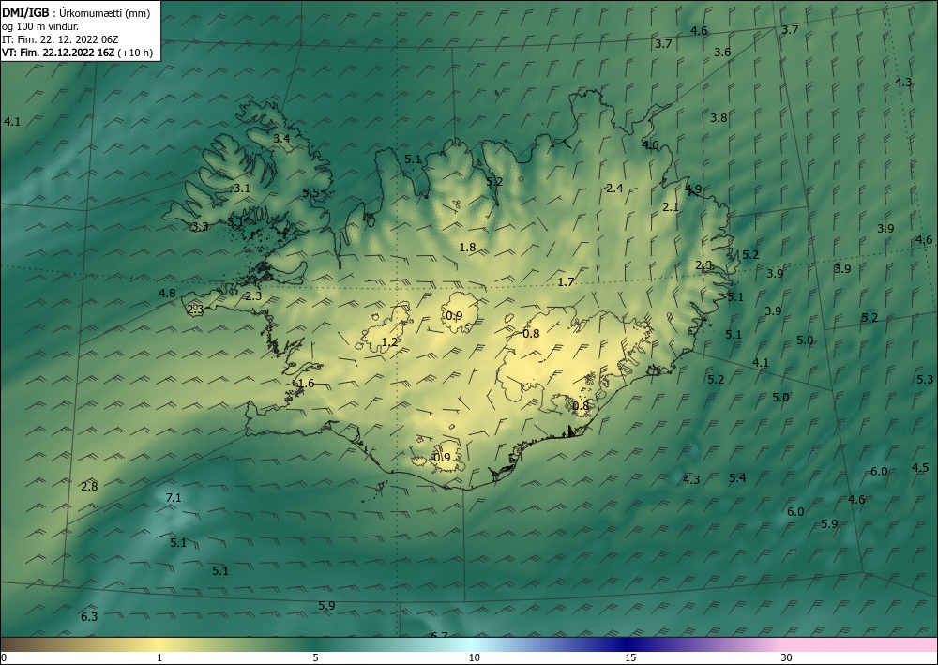Screen dimensions: 938x665
Task: Click the 5.4 value southeast of Iceland
Action: tap(737, 477)
